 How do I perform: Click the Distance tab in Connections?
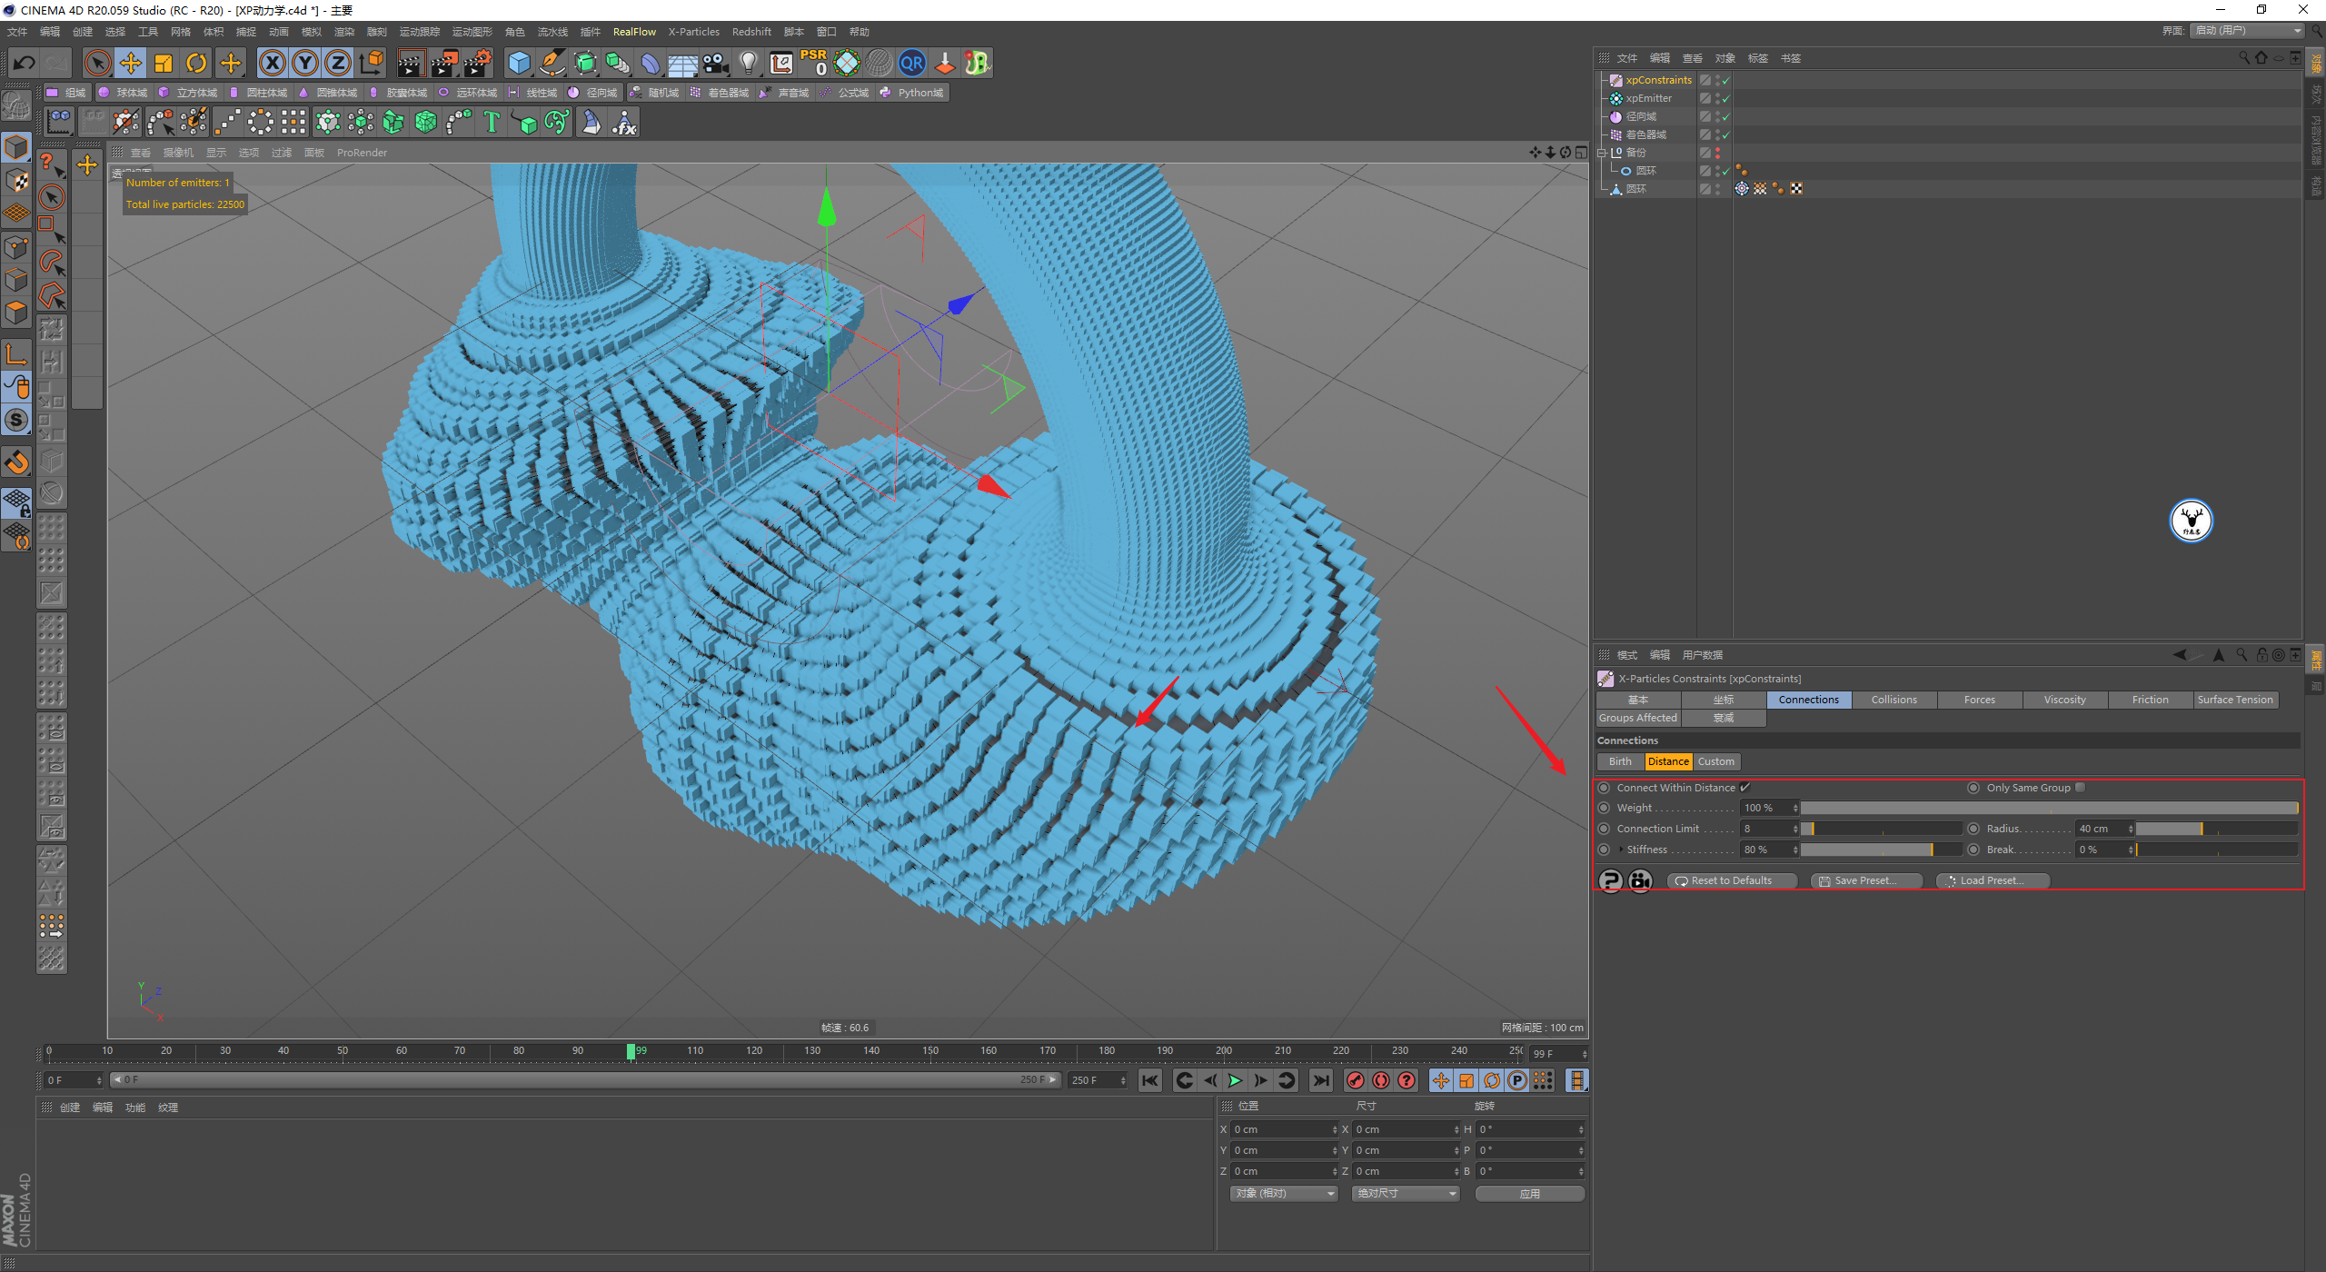click(x=1666, y=761)
